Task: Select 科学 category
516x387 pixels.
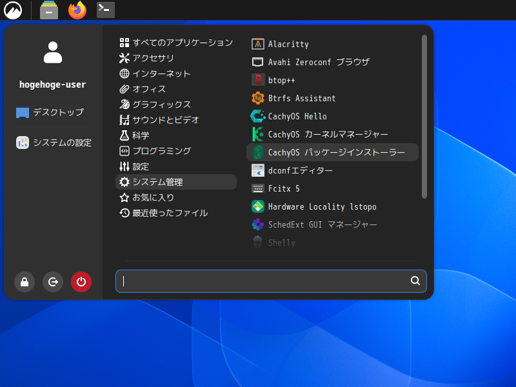Action: tap(176, 135)
